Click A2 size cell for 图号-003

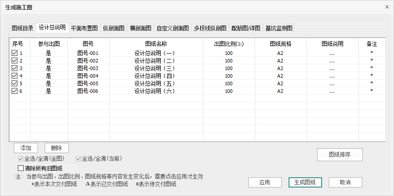click(280, 68)
